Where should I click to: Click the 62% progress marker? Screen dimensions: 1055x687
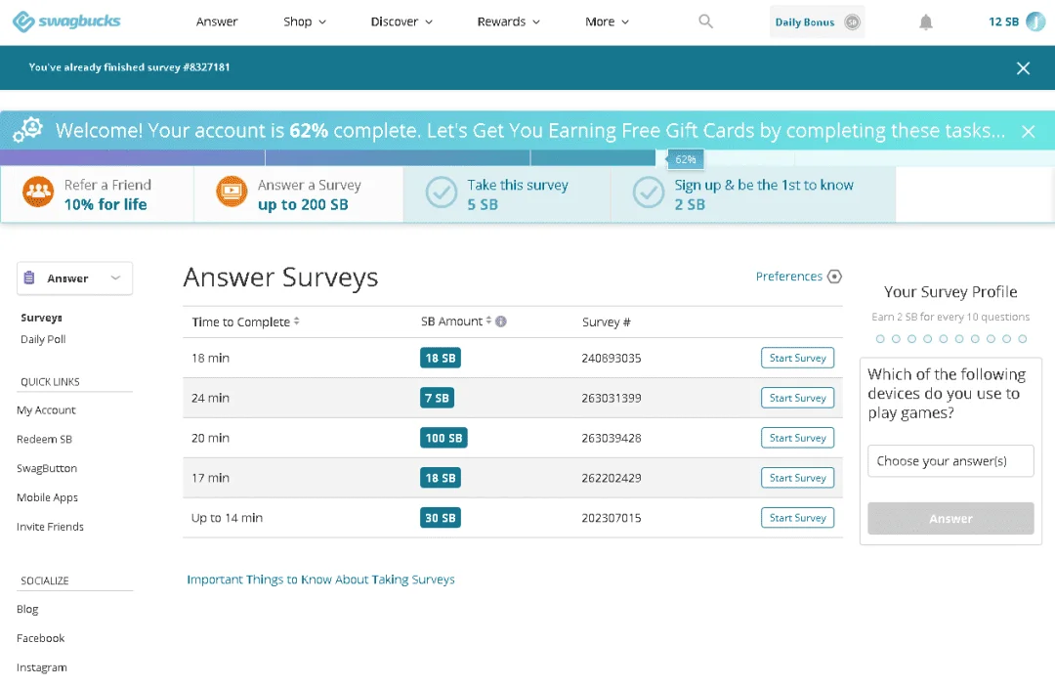(x=685, y=159)
